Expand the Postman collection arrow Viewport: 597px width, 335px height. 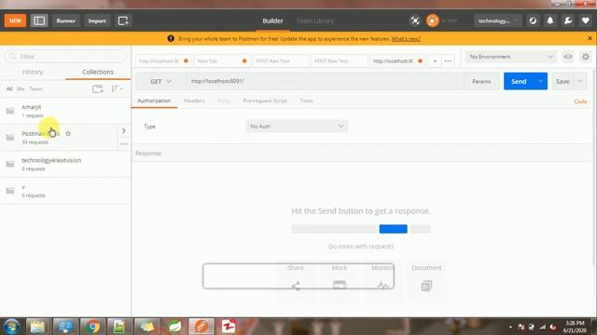[124, 130]
